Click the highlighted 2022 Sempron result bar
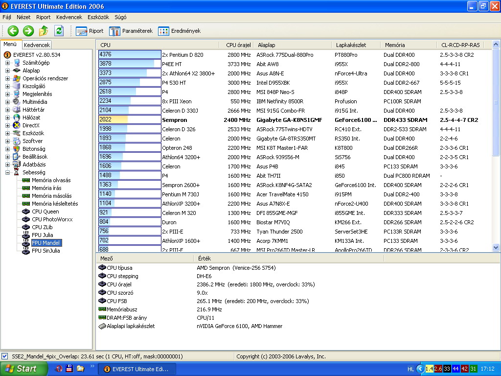Screen dimensions: 501x376 click(x=130, y=119)
